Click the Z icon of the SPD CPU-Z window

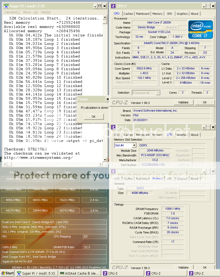113,127
